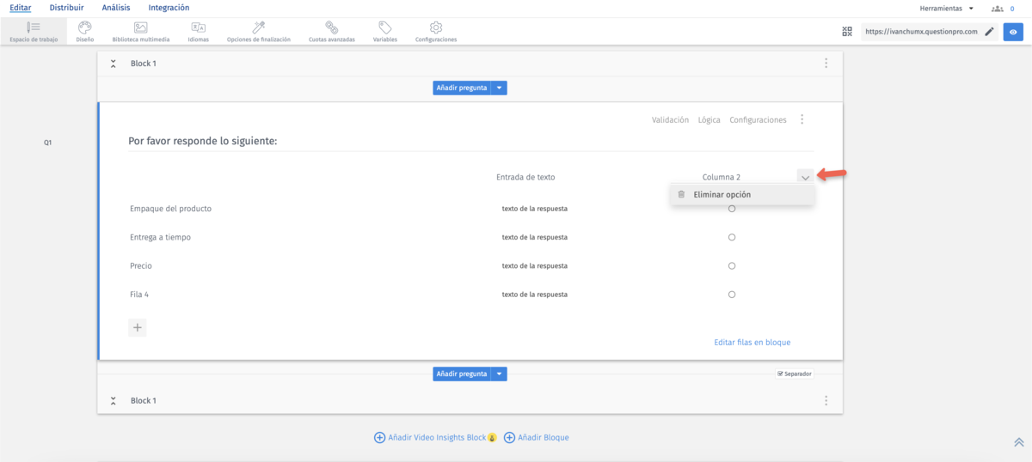This screenshot has width=1032, height=462.
Task: Click Editar filas en bloque link
Action: point(752,343)
